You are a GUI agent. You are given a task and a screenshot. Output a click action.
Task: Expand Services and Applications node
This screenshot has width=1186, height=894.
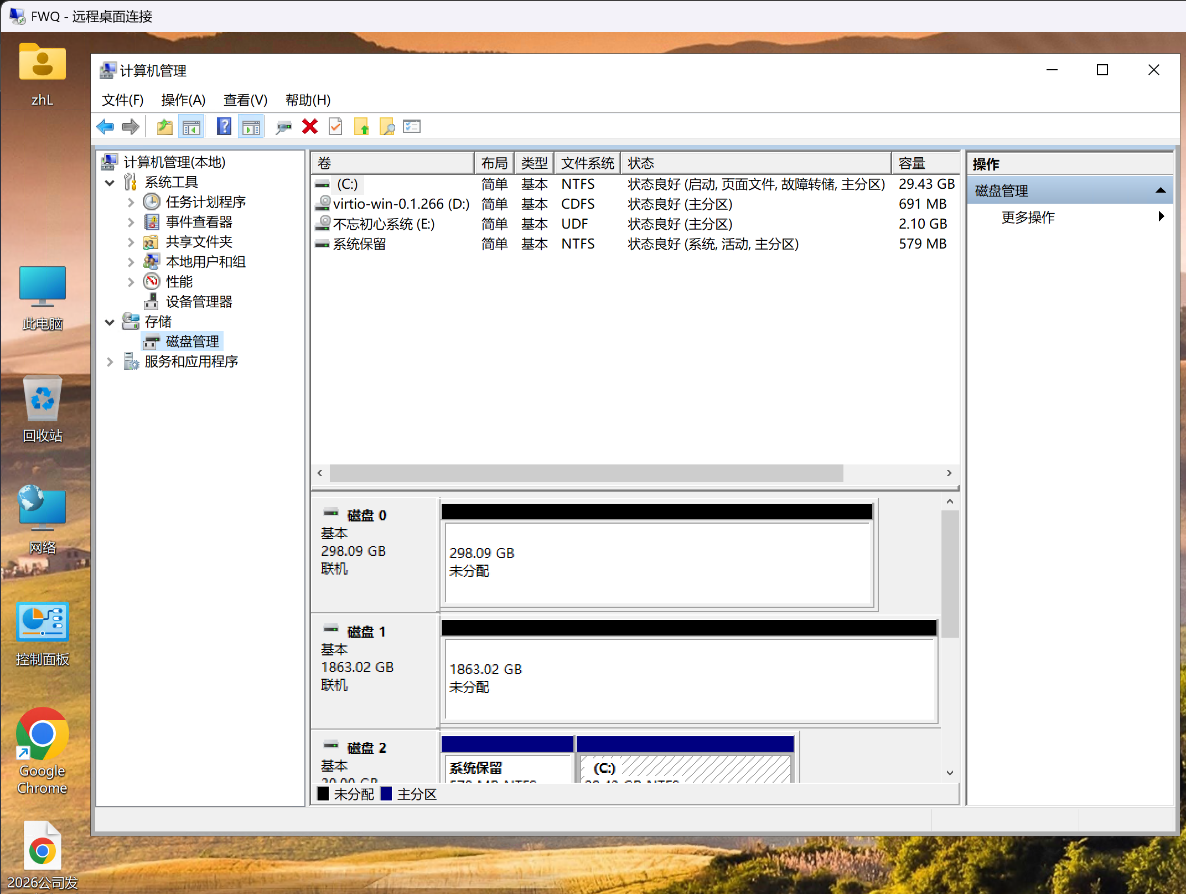click(x=110, y=361)
